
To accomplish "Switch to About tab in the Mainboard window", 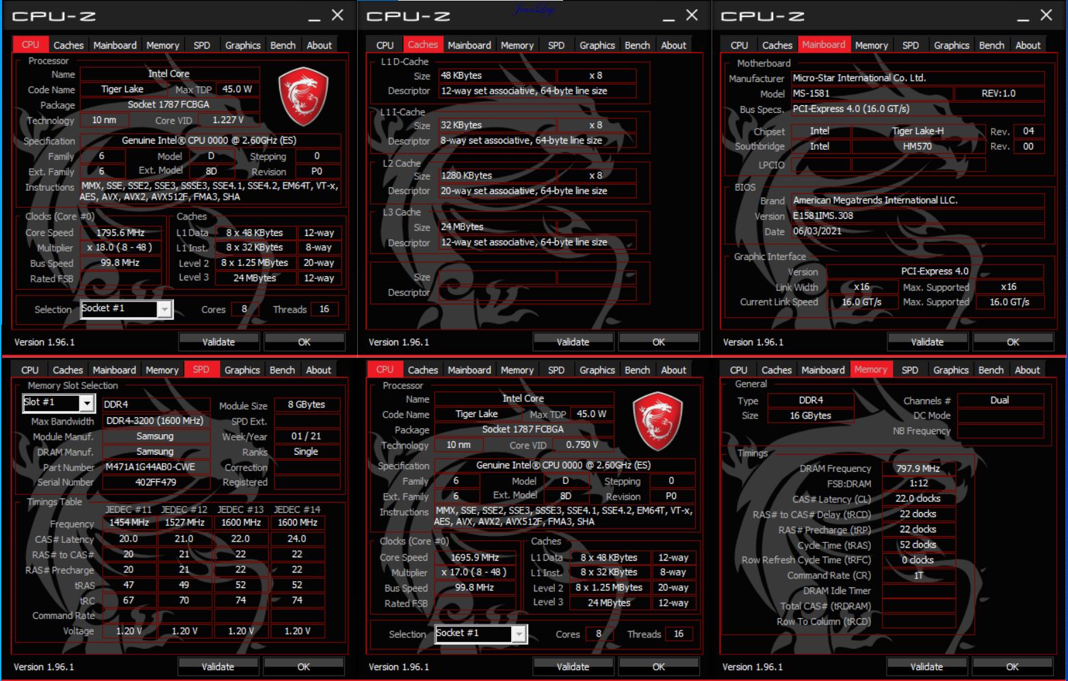I will coord(1028,45).
